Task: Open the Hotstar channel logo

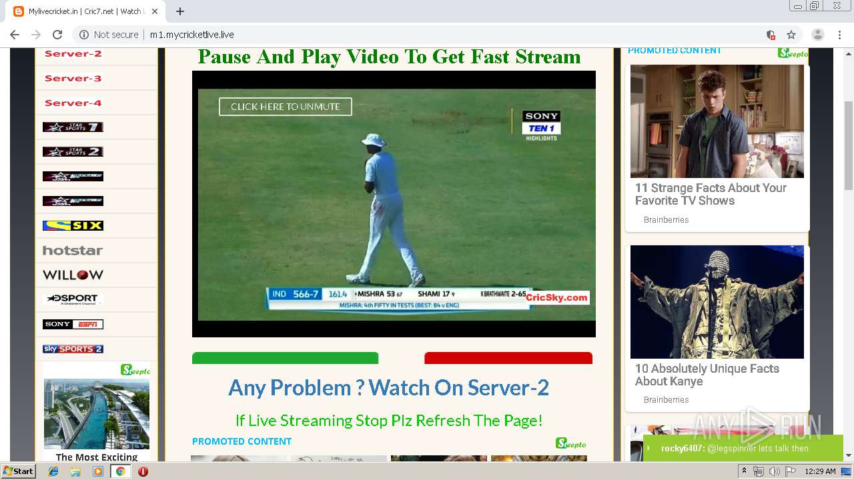Action: (x=73, y=250)
